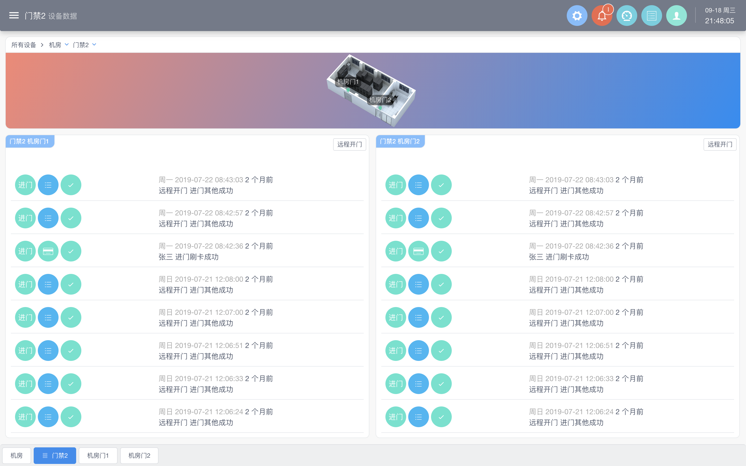Click the checkmark icon on 12:06:24 record in 机房门2
The width and height of the screenshot is (746, 466).
click(441, 417)
